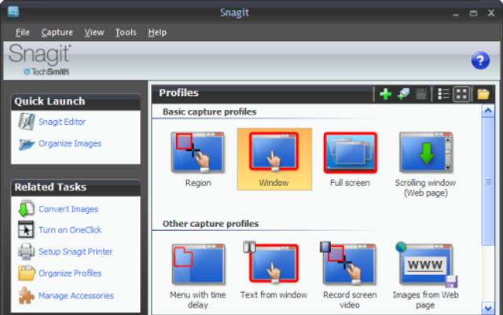Open the Snagit help question mark
This screenshot has height=315, width=503.
[479, 60]
